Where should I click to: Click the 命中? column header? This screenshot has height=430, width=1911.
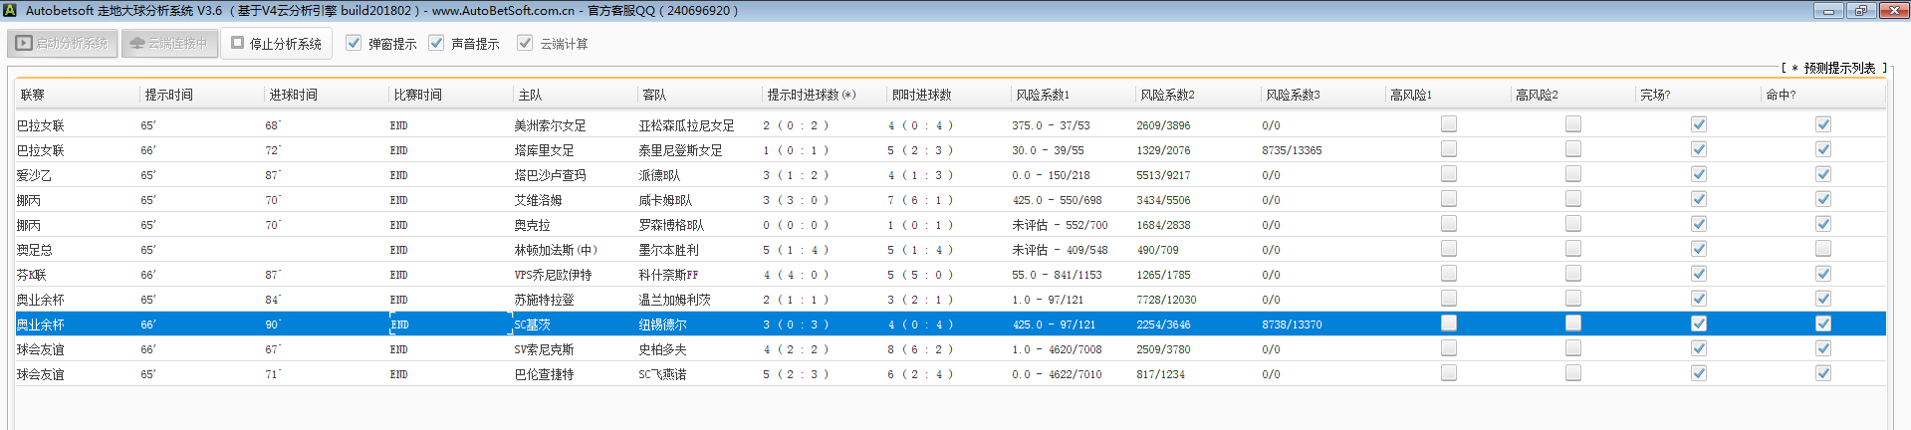1781,95
